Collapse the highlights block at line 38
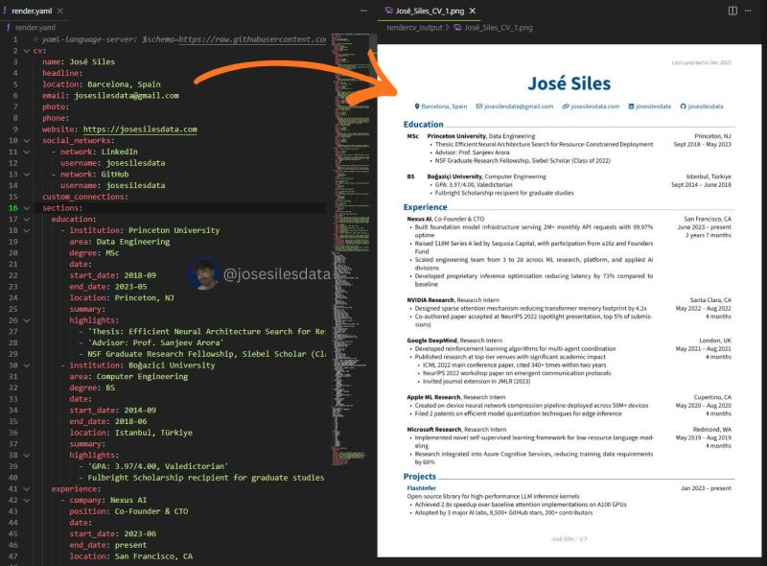The height and width of the screenshot is (566, 767). (x=27, y=456)
